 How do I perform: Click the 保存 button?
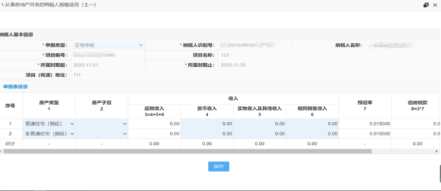coord(219,167)
